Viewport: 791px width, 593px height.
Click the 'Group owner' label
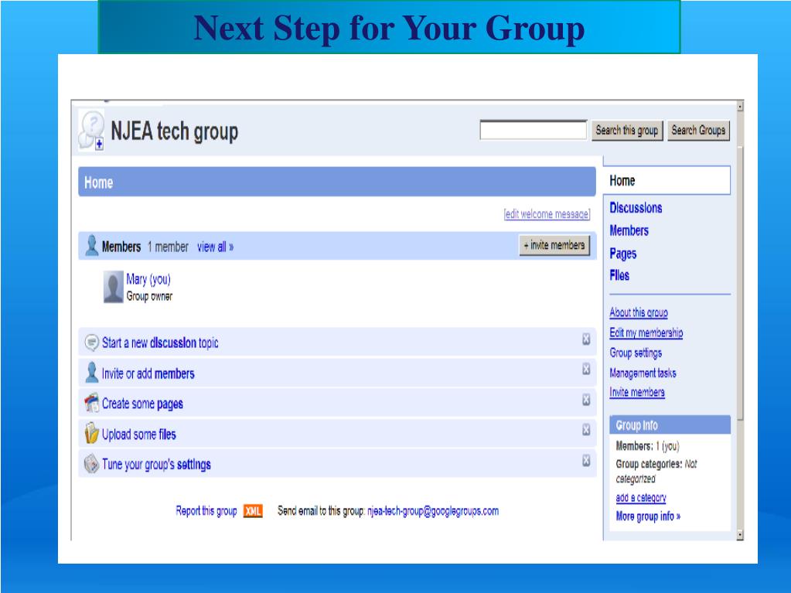point(149,297)
